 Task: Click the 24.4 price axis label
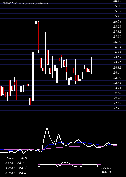point(116,73)
